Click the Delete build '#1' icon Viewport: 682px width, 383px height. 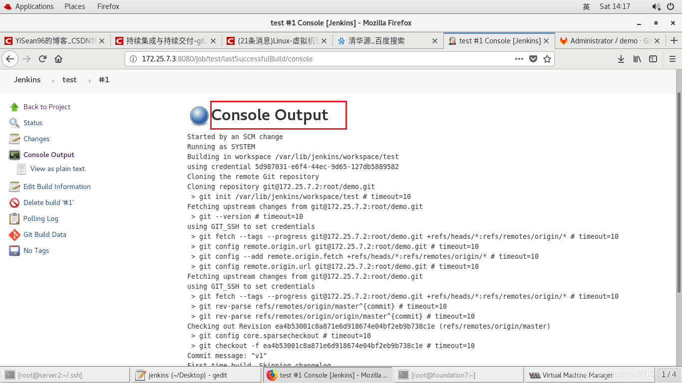click(14, 202)
